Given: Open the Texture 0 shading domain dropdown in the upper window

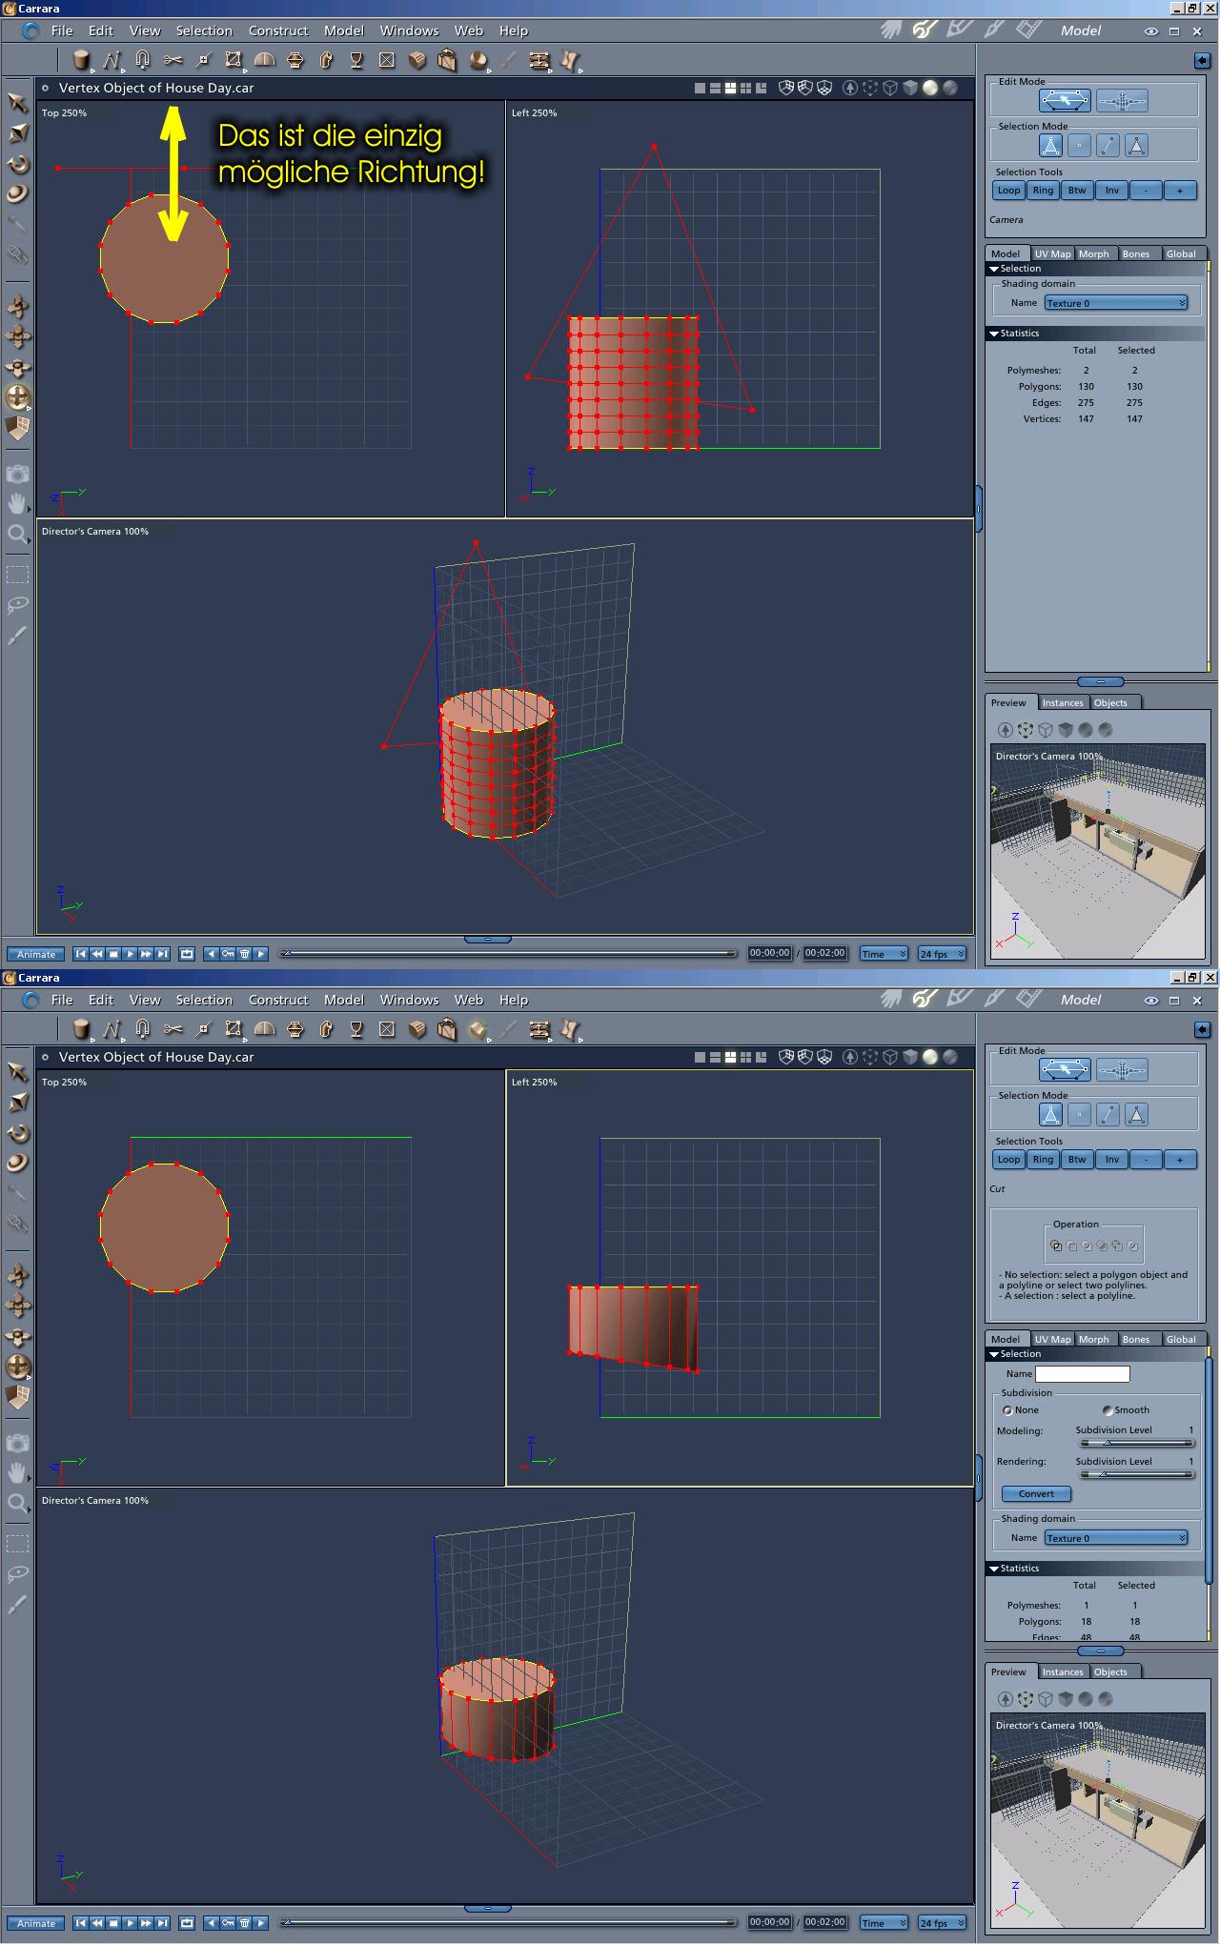Looking at the screenshot, I should pyautogui.click(x=1115, y=303).
